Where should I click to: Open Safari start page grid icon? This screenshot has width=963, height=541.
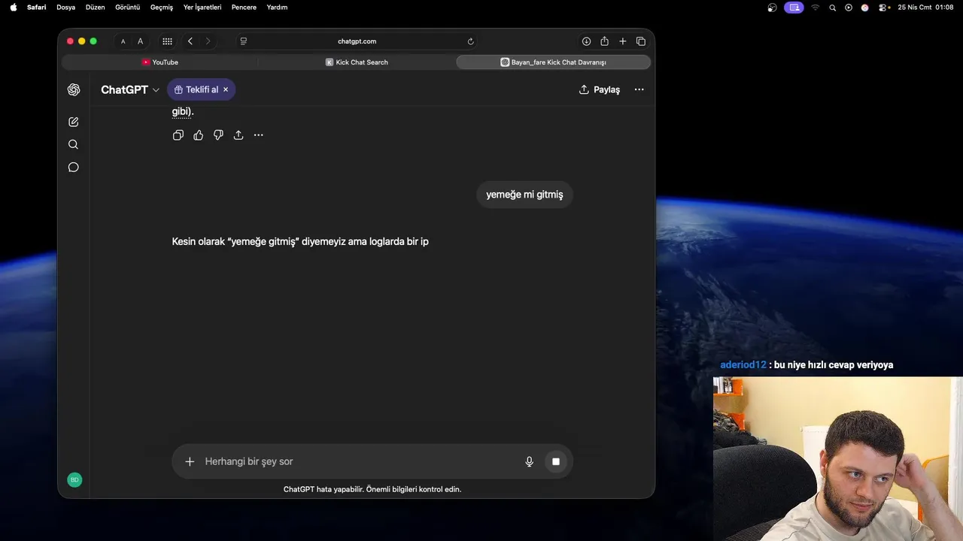coord(167,41)
